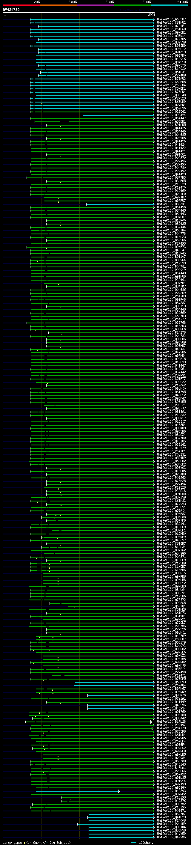This screenshot has height=845, width=191.
Task: Click the white query sequence bar
Action: coord(79,12)
